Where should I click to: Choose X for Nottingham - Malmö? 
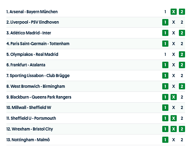coord(174,140)
